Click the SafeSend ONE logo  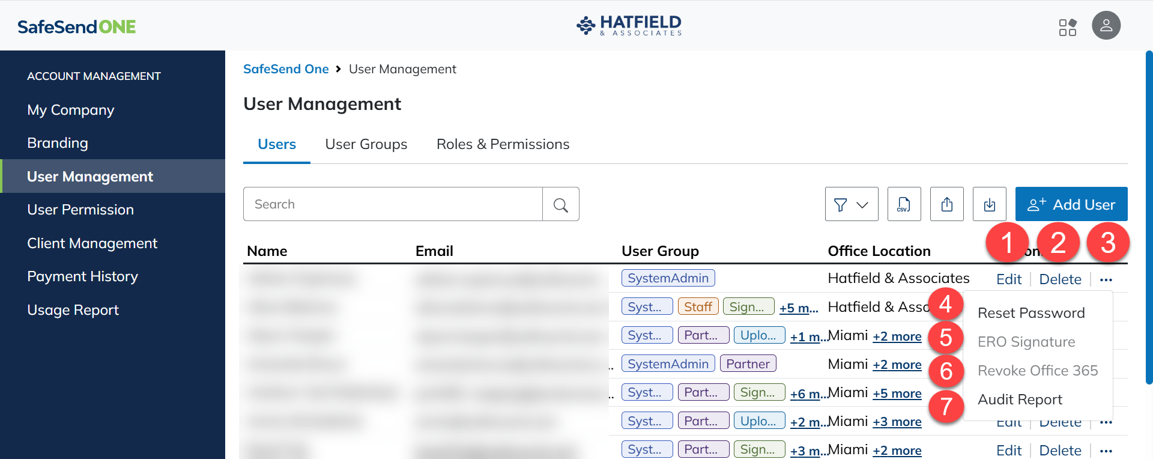[x=77, y=26]
